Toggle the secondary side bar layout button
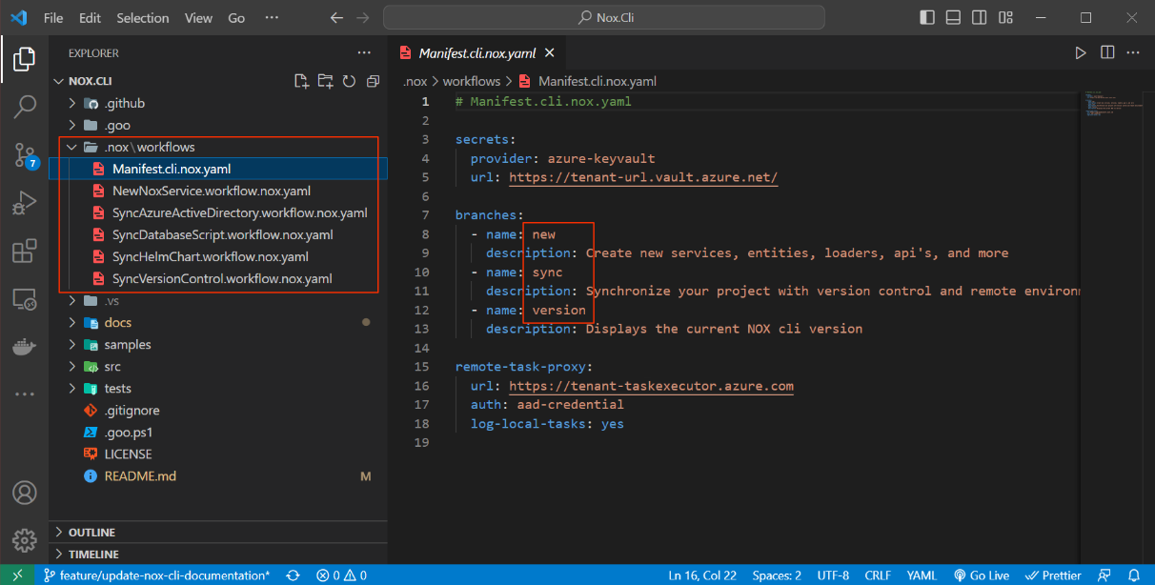Viewport: 1155px width, 585px height. pyautogui.click(x=979, y=18)
